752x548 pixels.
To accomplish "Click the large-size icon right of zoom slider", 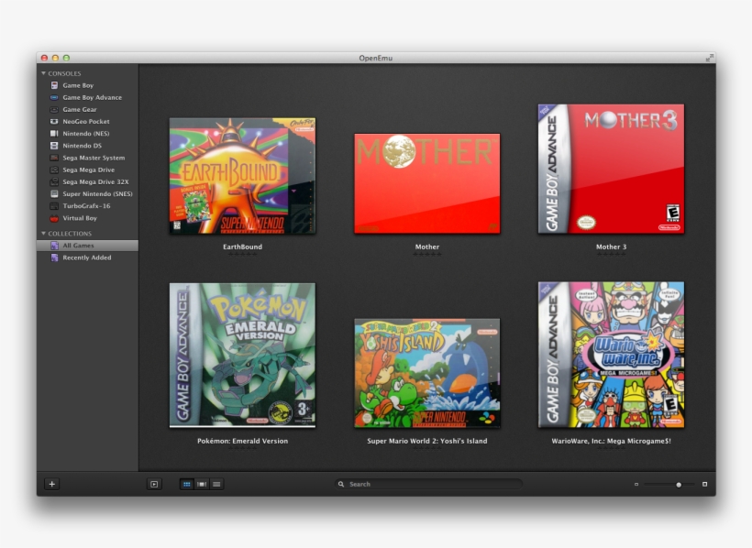I will (x=704, y=484).
